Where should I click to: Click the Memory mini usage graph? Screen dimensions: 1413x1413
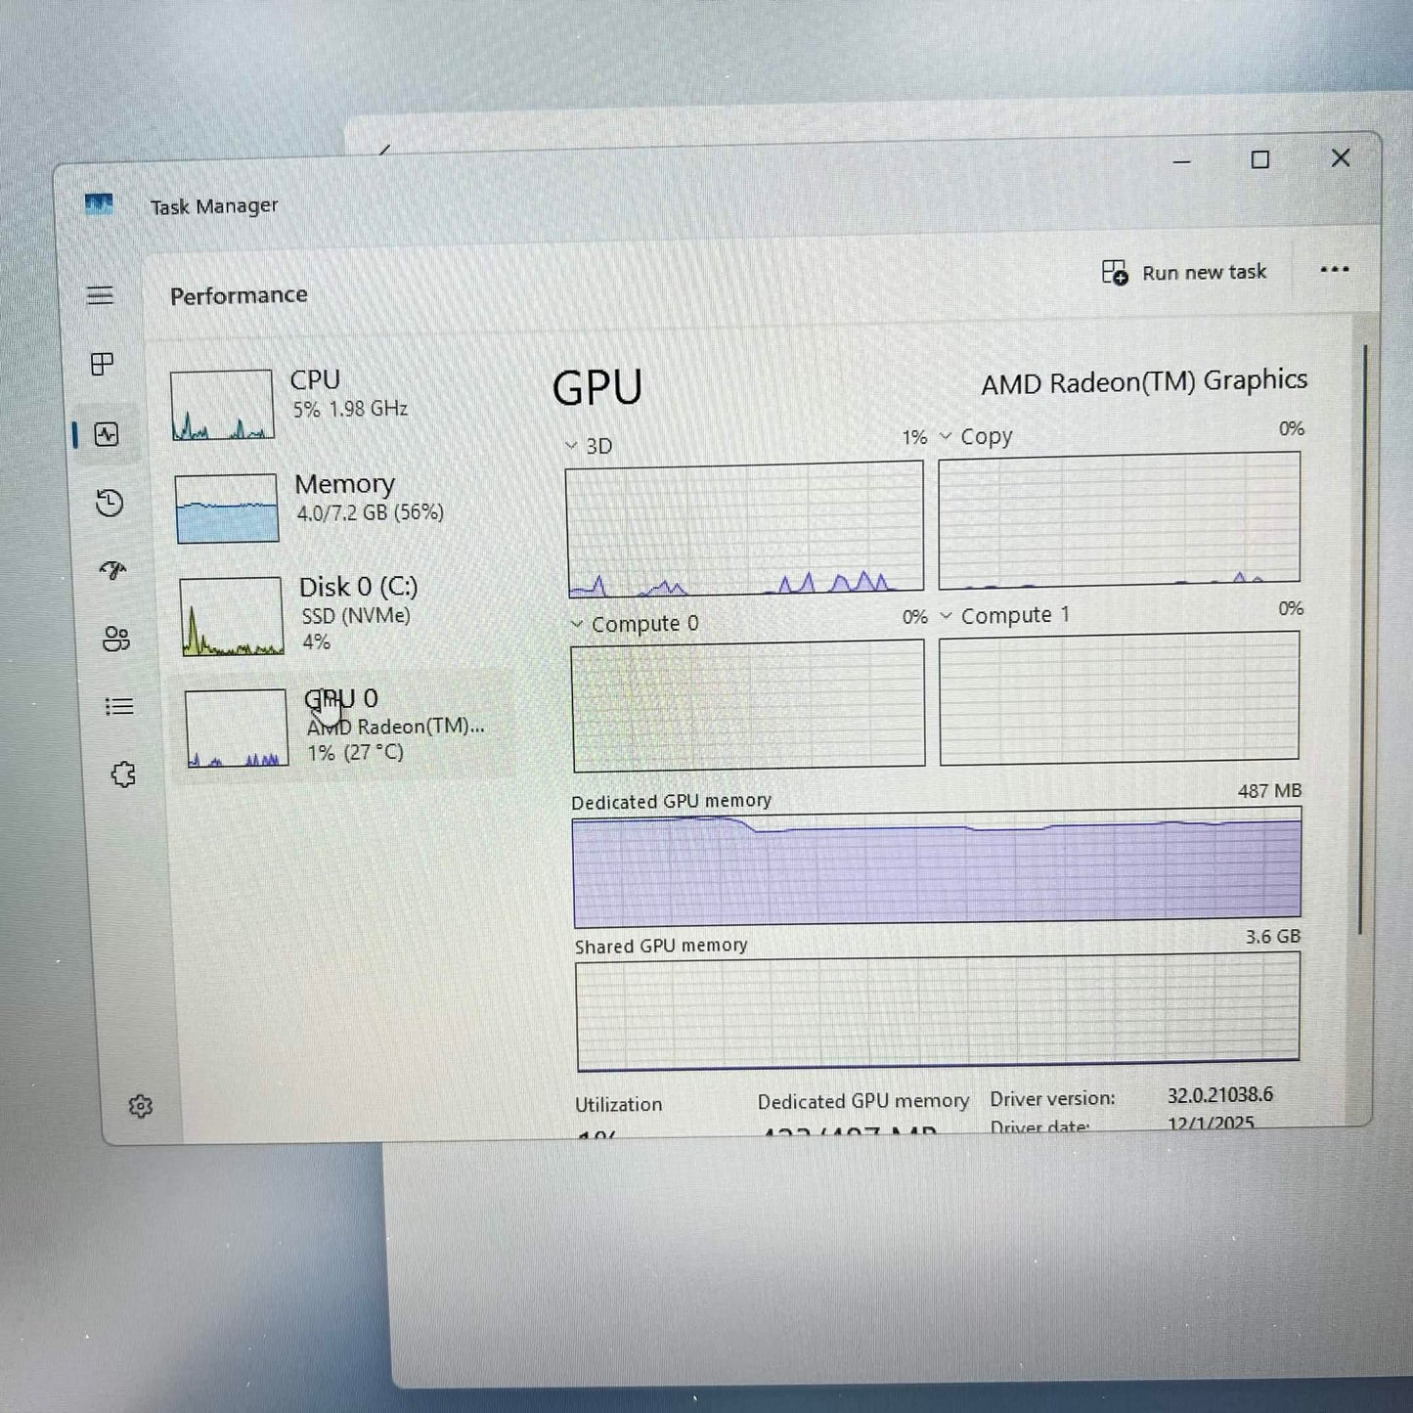tap(227, 508)
